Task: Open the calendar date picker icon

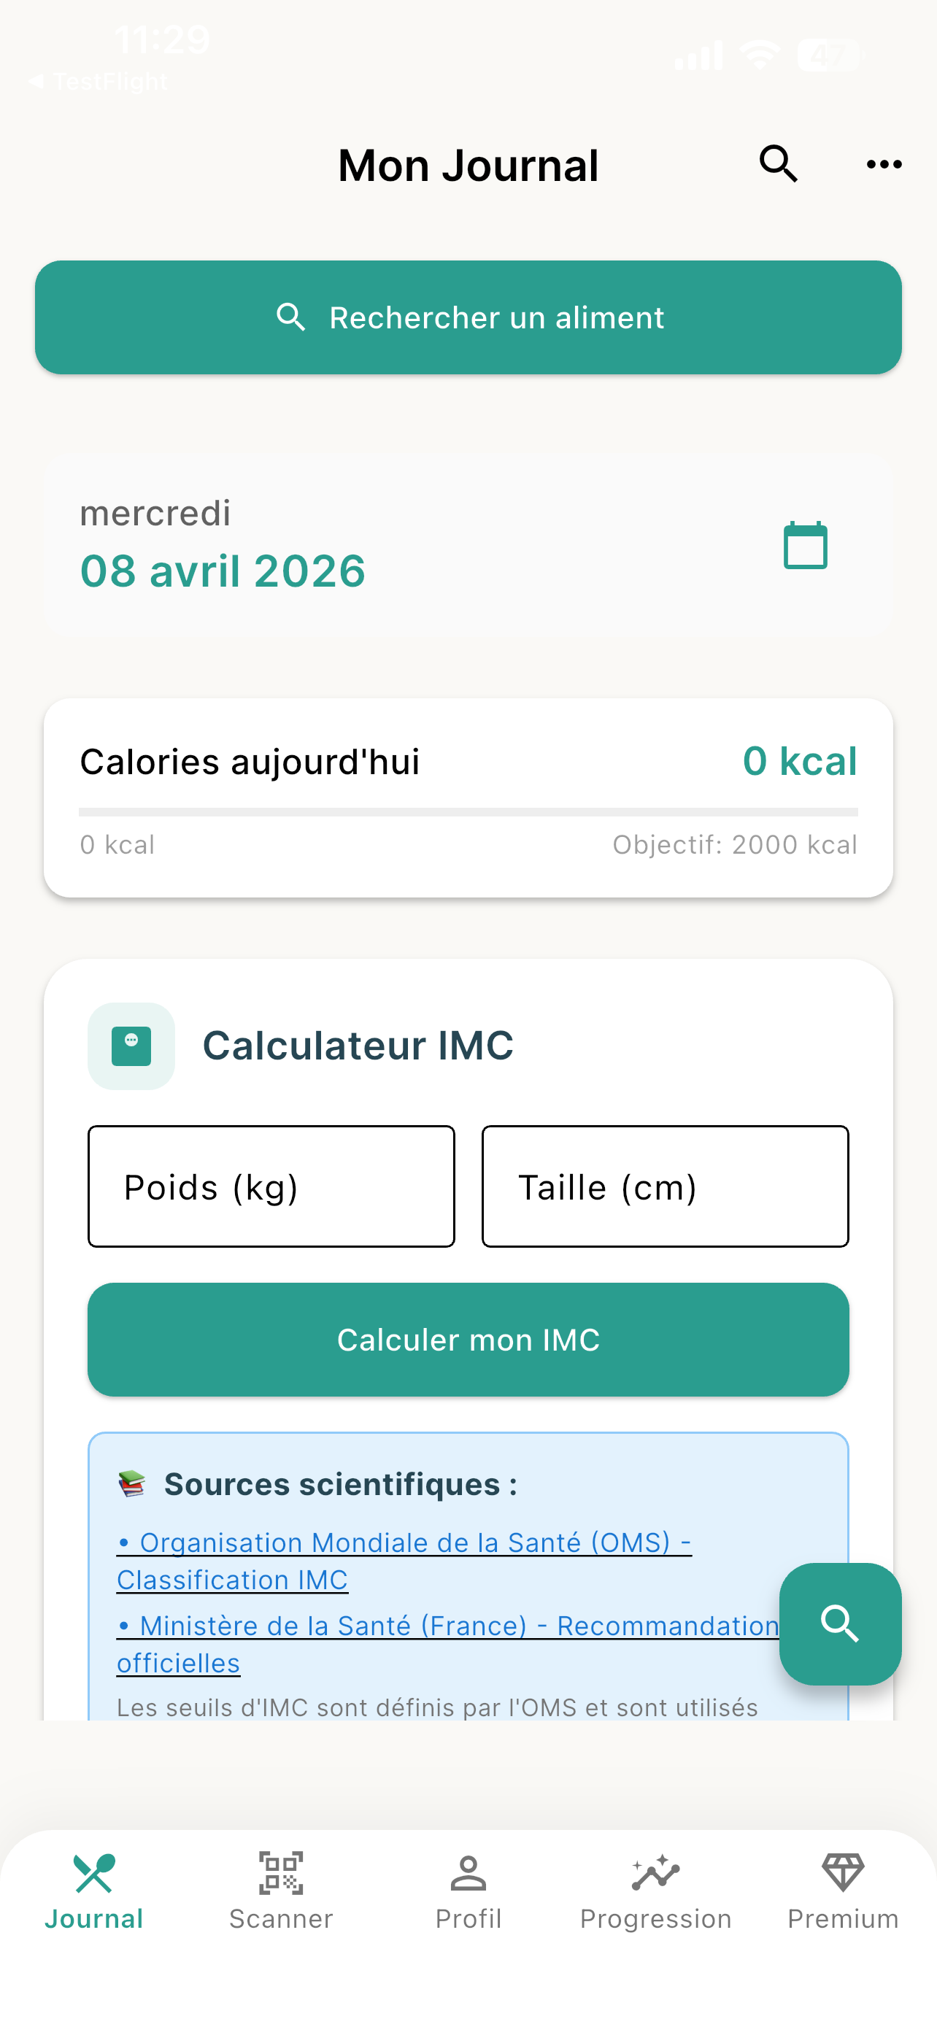Action: click(x=805, y=544)
